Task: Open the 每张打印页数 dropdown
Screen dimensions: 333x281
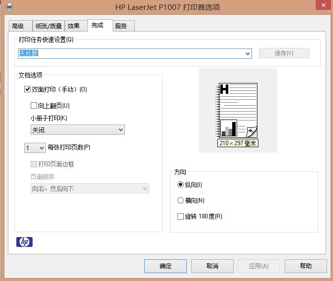Action: [35, 148]
